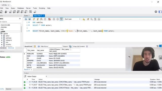Toggle invisible characters icon
This screenshot has height=91, width=162.
click(95, 19)
